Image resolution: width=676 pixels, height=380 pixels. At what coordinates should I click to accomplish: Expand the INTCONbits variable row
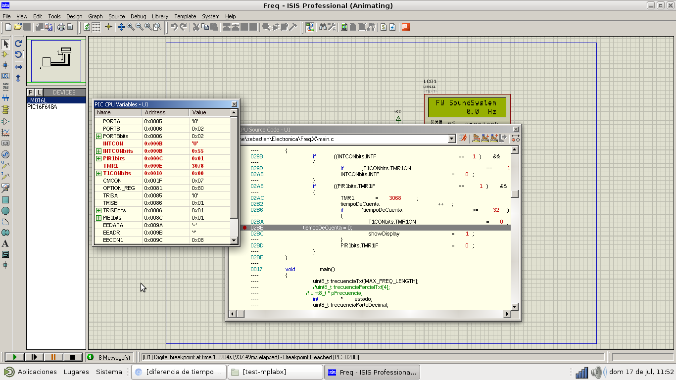(x=99, y=151)
